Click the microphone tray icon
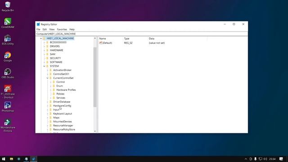Screen dimensions: 288x162 (x=255, y=159)
